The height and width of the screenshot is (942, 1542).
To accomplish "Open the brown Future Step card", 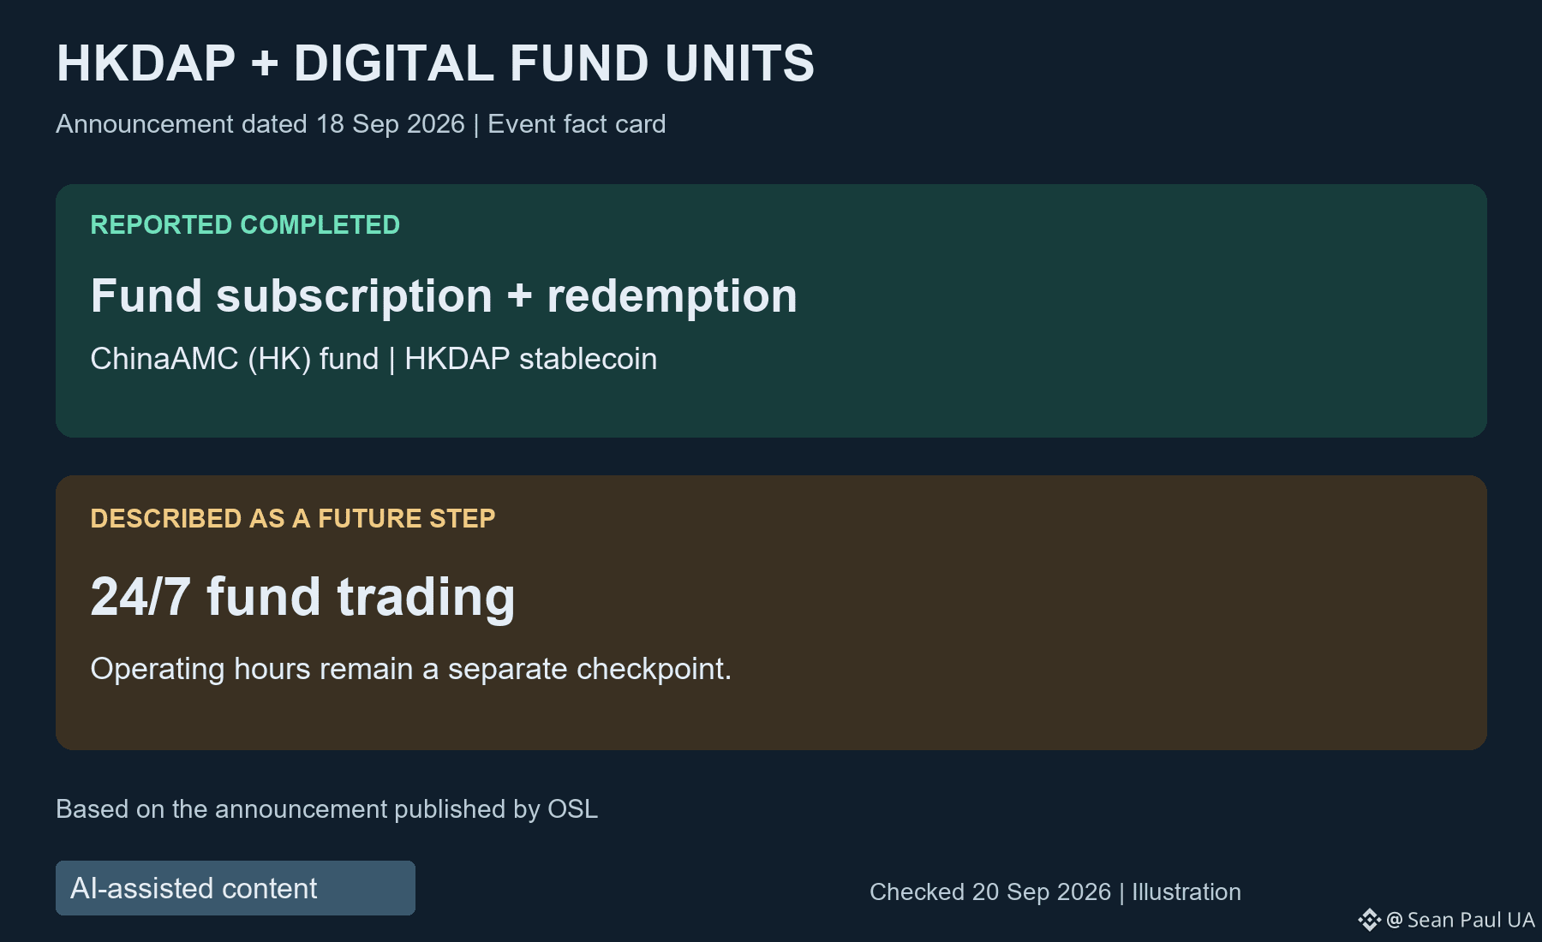I will [771, 613].
